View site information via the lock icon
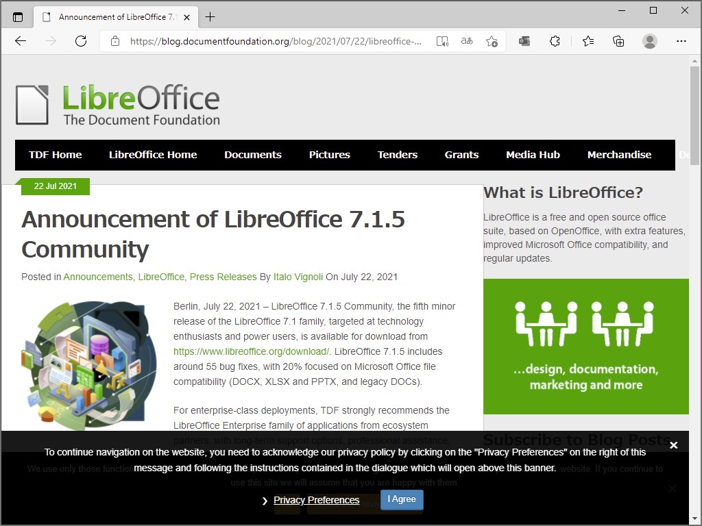Viewport: 702px width, 526px height. point(114,41)
